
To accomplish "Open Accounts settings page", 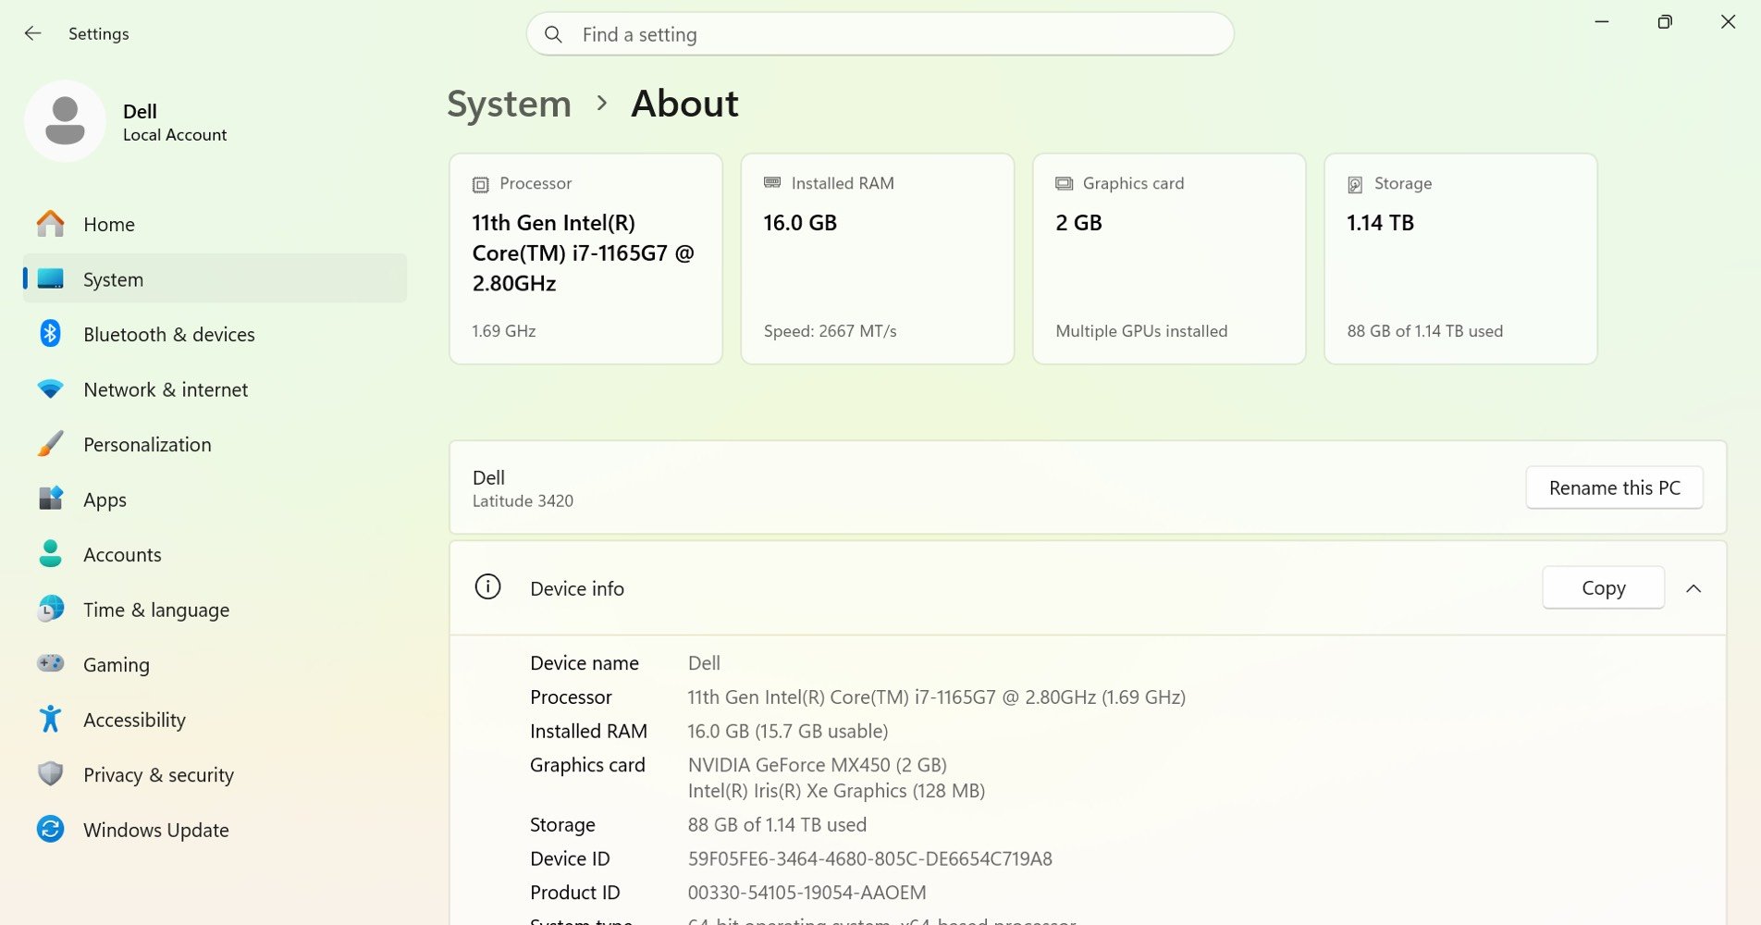I will [x=215, y=554].
